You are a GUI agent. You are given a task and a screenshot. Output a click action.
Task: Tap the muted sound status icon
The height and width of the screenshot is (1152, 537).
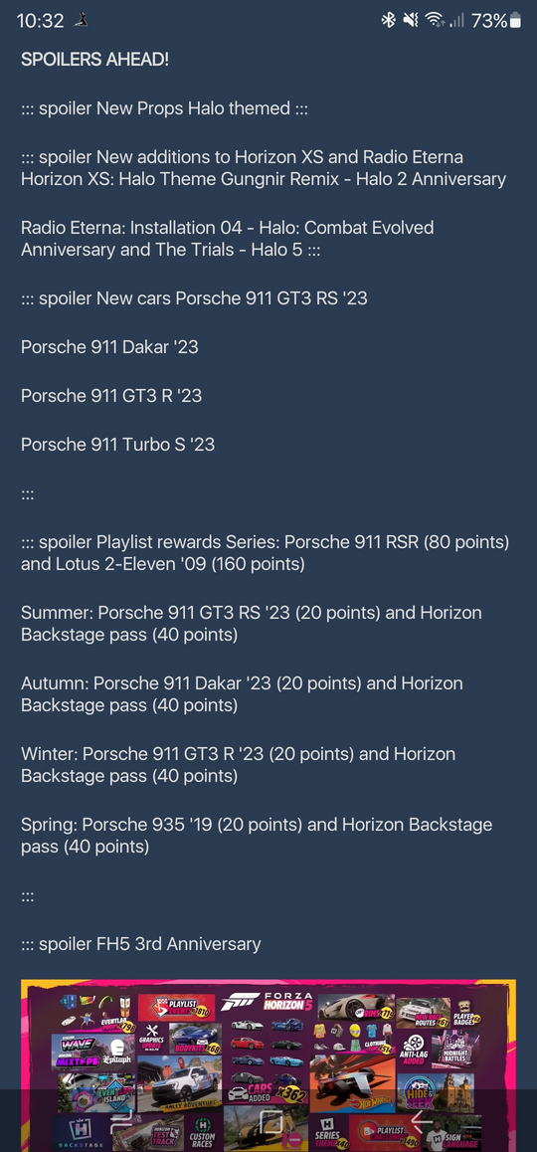[411, 21]
